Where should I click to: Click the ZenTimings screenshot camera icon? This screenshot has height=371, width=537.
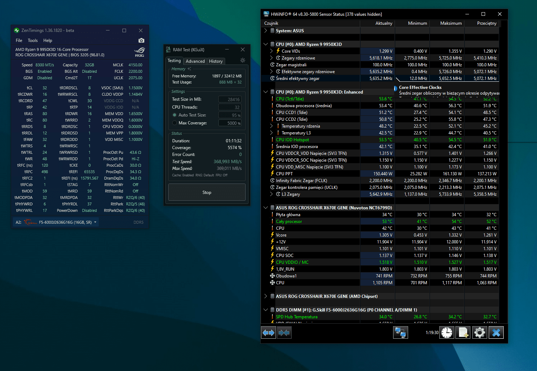pyautogui.click(x=141, y=41)
